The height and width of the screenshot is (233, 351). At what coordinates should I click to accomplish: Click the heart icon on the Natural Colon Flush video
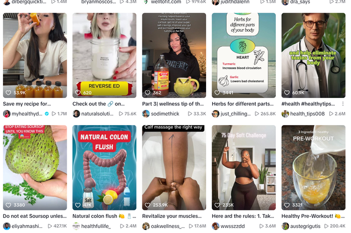pyautogui.click(x=78, y=205)
